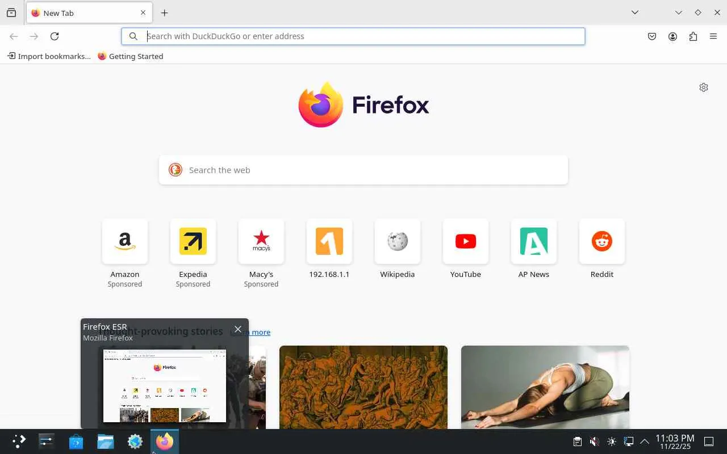Open a new tab with plus button

pyautogui.click(x=164, y=12)
